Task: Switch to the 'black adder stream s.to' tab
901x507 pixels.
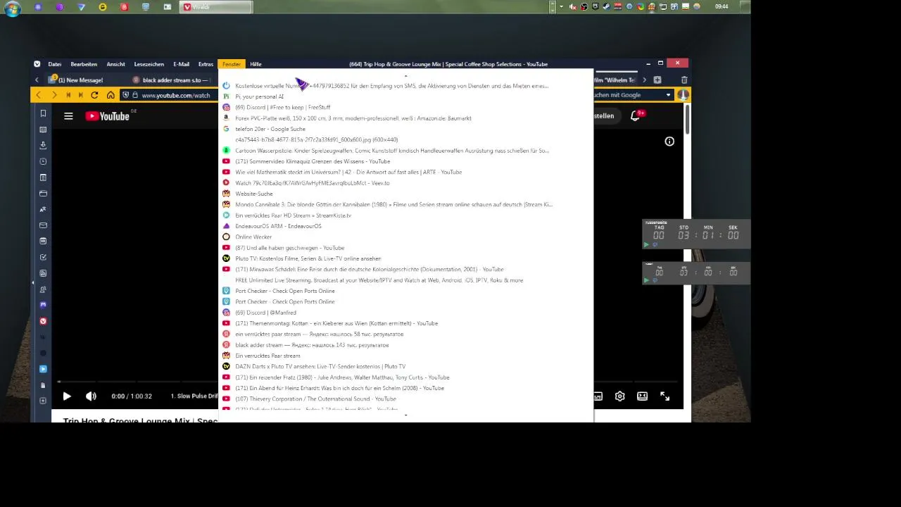Action: pos(172,80)
